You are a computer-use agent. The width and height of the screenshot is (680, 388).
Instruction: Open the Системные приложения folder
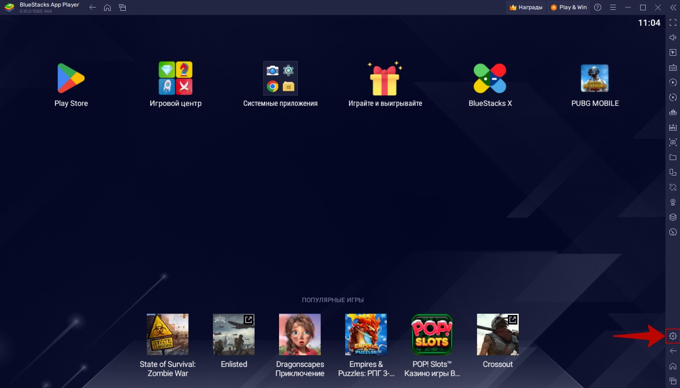point(280,78)
